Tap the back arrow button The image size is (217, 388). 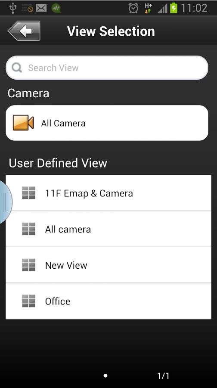(x=24, y=31)
